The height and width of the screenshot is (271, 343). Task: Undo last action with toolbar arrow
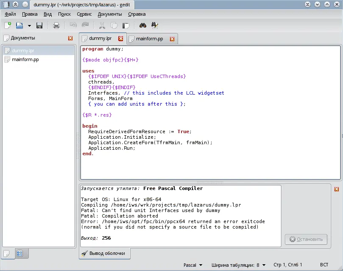pos(73,25)
